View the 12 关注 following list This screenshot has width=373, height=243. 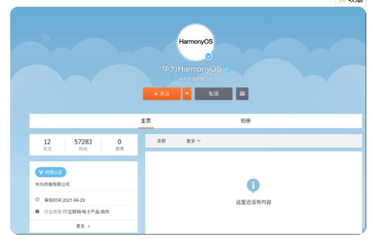47,145
